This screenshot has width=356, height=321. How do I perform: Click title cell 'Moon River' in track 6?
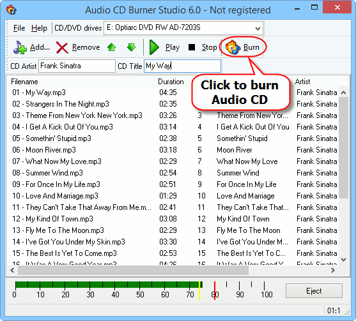tap(235, 150)
